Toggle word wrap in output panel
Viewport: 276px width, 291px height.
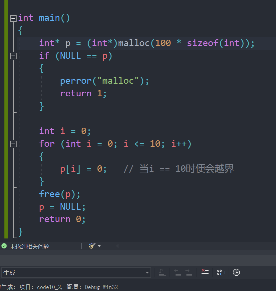pyautogui.click(x=221, y=272)
